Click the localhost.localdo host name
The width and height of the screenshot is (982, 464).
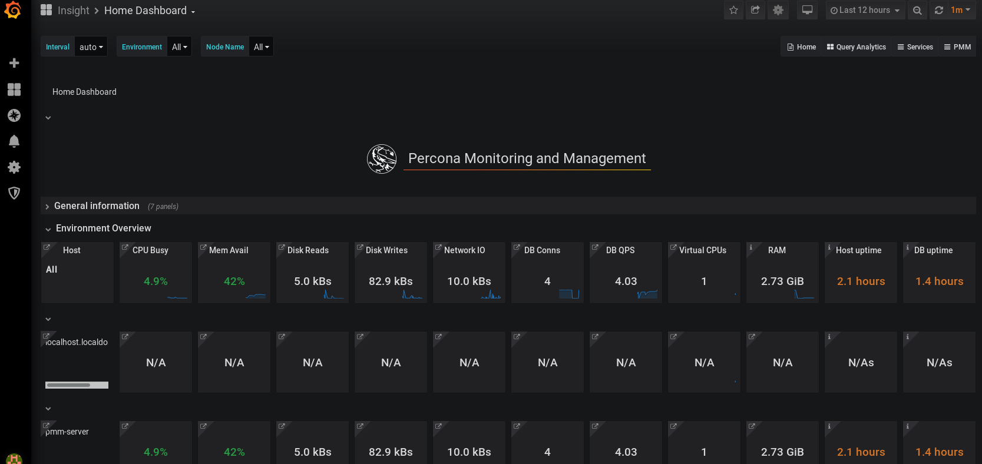[77, 342]
